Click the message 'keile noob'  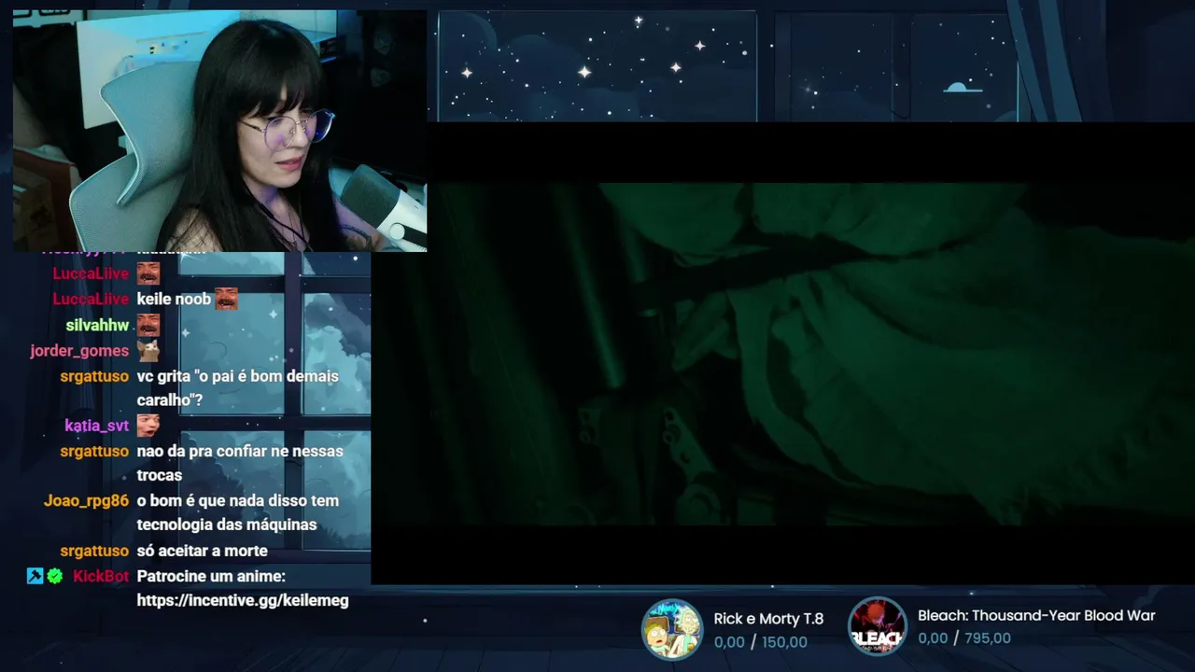point(174,299)
